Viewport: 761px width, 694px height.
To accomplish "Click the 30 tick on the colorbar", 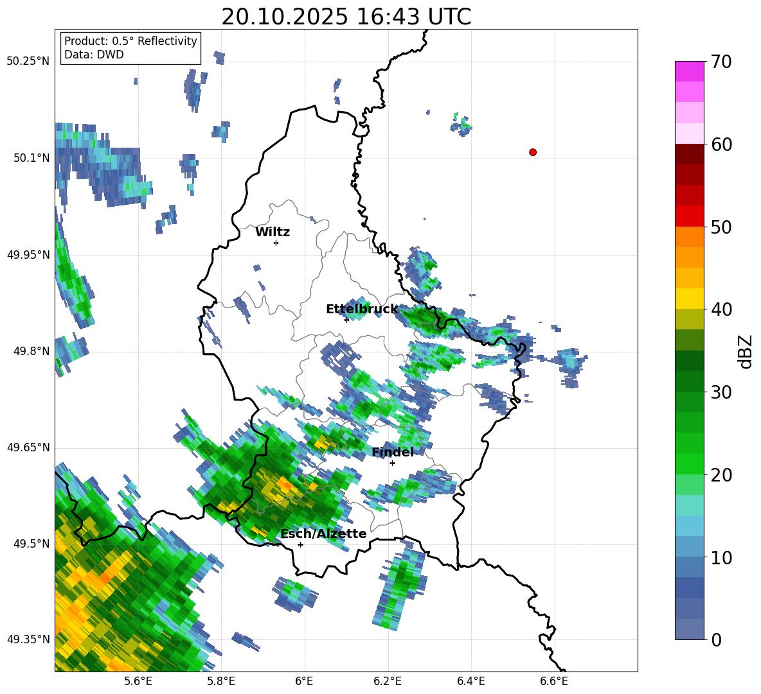I will tap(721, 392).
